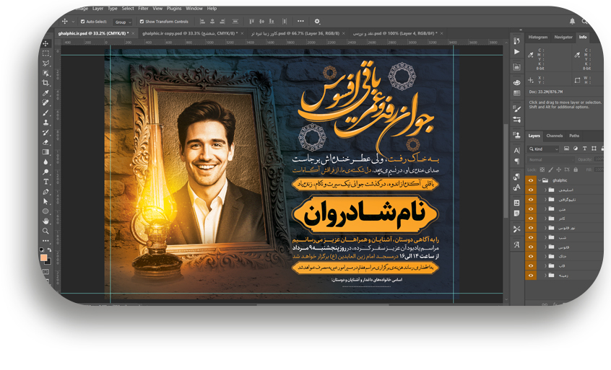Choose the Gradient tool
The height and width of the screenshot is (370, 611).
coord(46,152)
